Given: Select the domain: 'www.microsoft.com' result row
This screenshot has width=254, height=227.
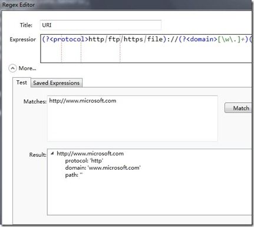Looking at the screenshot, I should point(103,168).
